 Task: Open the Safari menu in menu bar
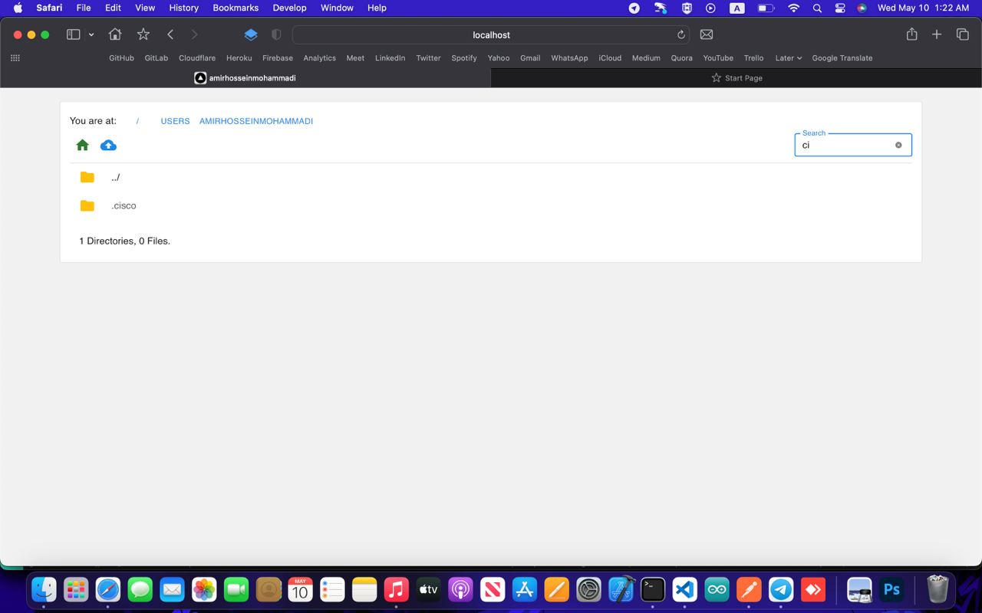pos(49,8)
